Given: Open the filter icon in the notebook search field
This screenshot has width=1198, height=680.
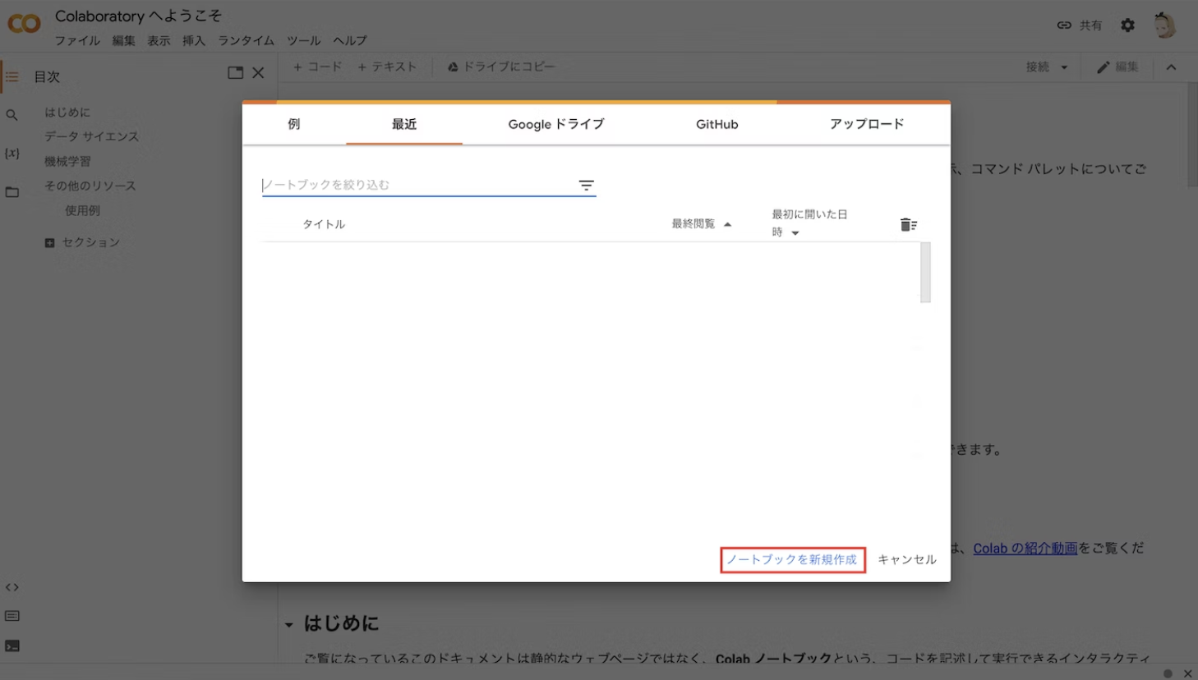Looking at the screenshot, I should [x=585, y=185].
